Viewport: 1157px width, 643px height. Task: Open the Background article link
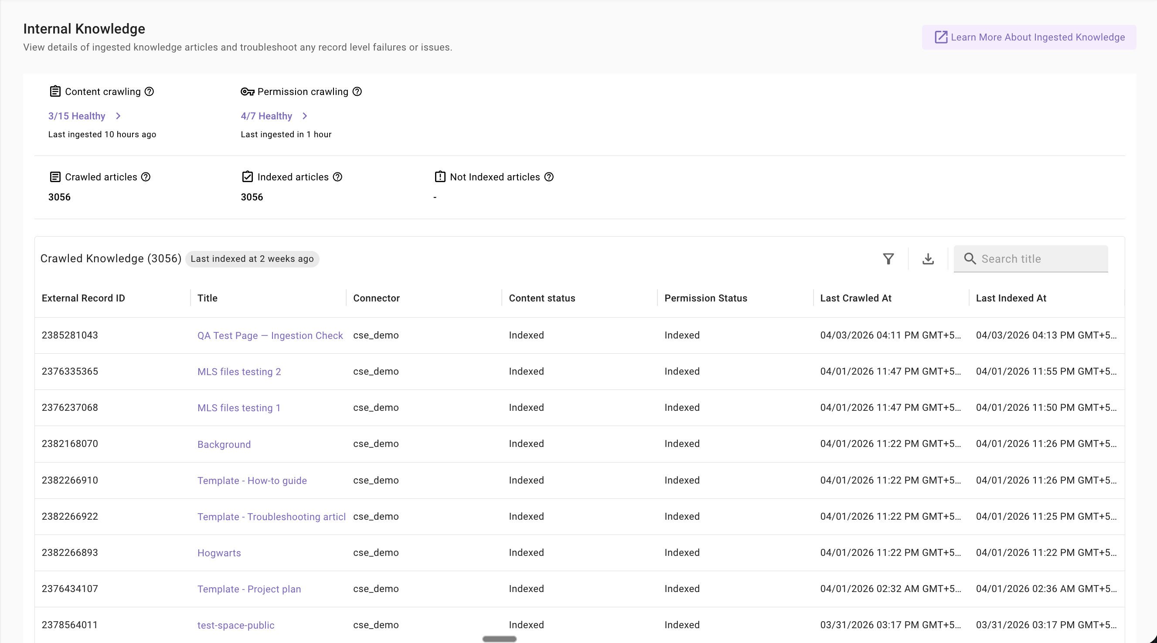[224, 444]
